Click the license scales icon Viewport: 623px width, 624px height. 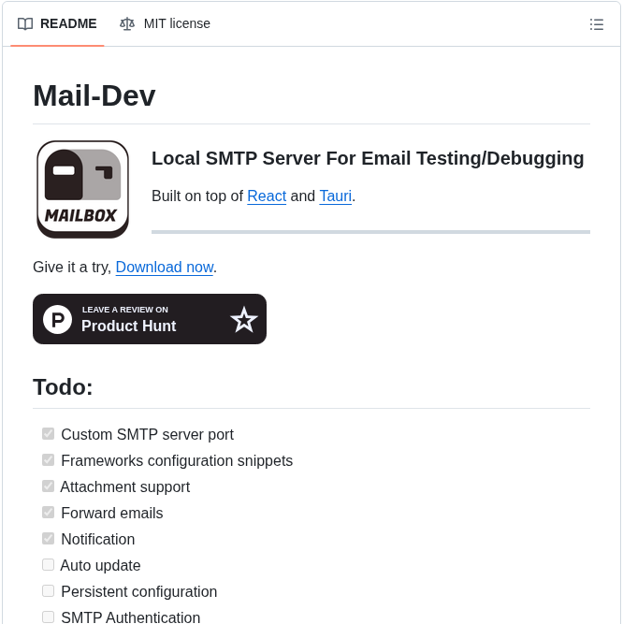click(x=127, y=24)
